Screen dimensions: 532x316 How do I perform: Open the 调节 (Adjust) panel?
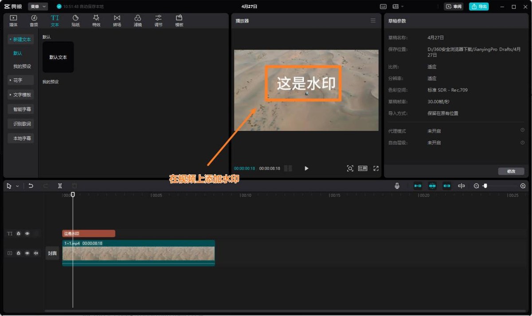158,20
